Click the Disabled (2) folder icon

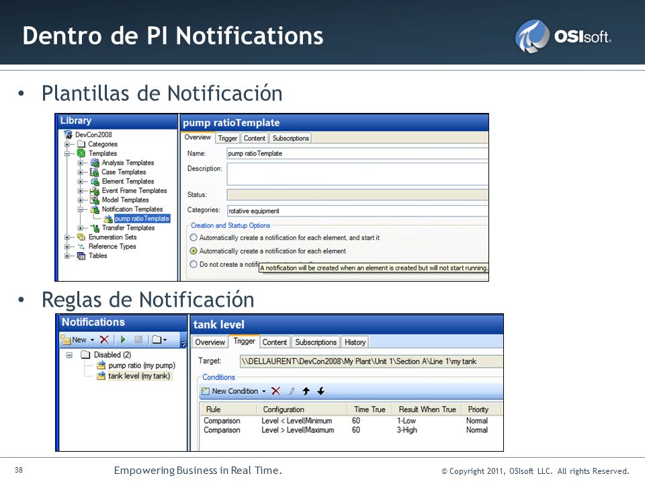(85, 354)
